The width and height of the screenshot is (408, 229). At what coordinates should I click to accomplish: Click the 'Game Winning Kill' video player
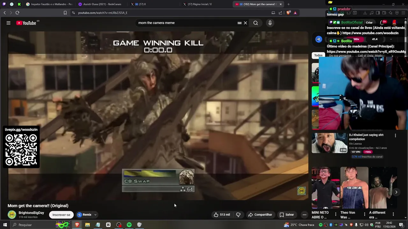click(158, 115)
